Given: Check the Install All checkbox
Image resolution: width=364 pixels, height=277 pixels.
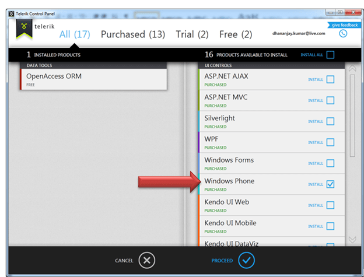Looking at the screenshot, I should pos(330,55).
